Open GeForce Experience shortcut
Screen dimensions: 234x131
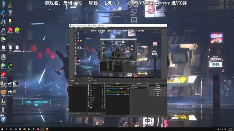coord(10,67)
